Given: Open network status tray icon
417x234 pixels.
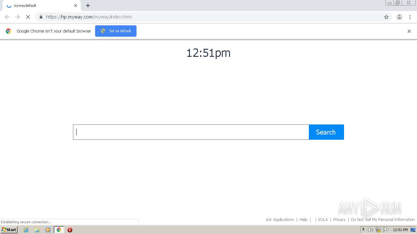Looking at the screenshot, I should (x=378, y=230).
